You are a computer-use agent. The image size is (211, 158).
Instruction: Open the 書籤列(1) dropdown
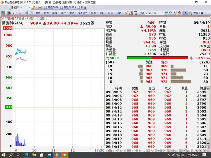tap(21, 7)
